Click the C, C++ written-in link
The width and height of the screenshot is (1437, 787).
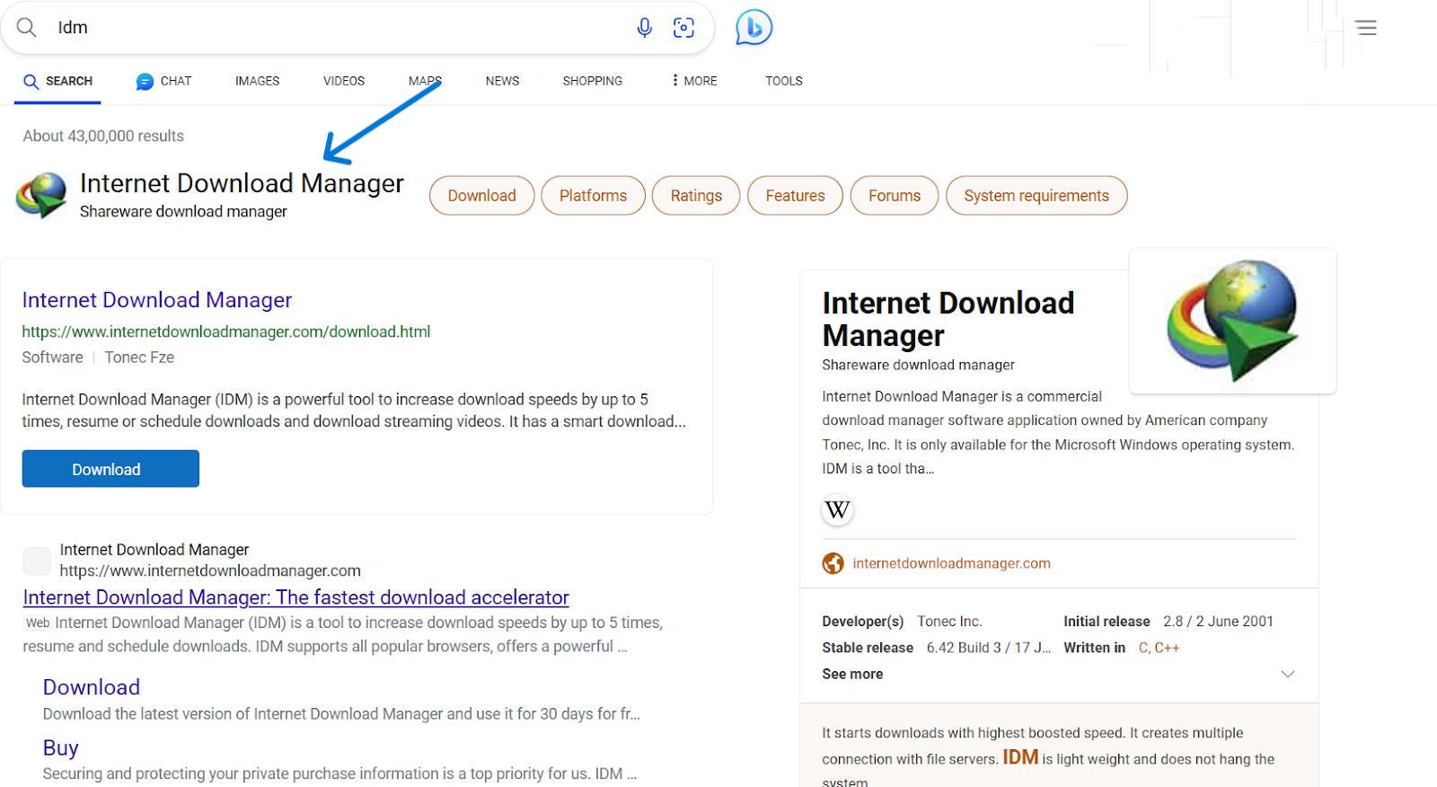pos(1159,648)
